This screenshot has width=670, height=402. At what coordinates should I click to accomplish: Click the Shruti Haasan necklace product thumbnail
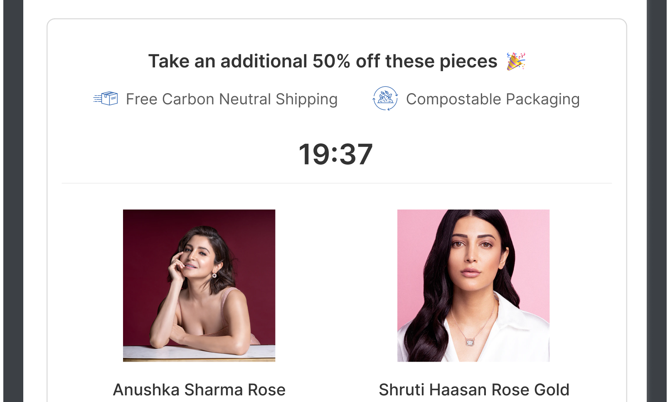click(473, 285)
